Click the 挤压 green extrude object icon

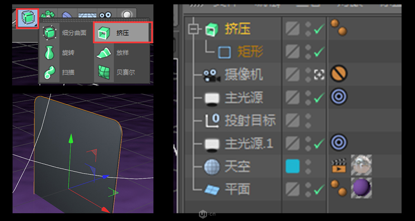point(212,29)
